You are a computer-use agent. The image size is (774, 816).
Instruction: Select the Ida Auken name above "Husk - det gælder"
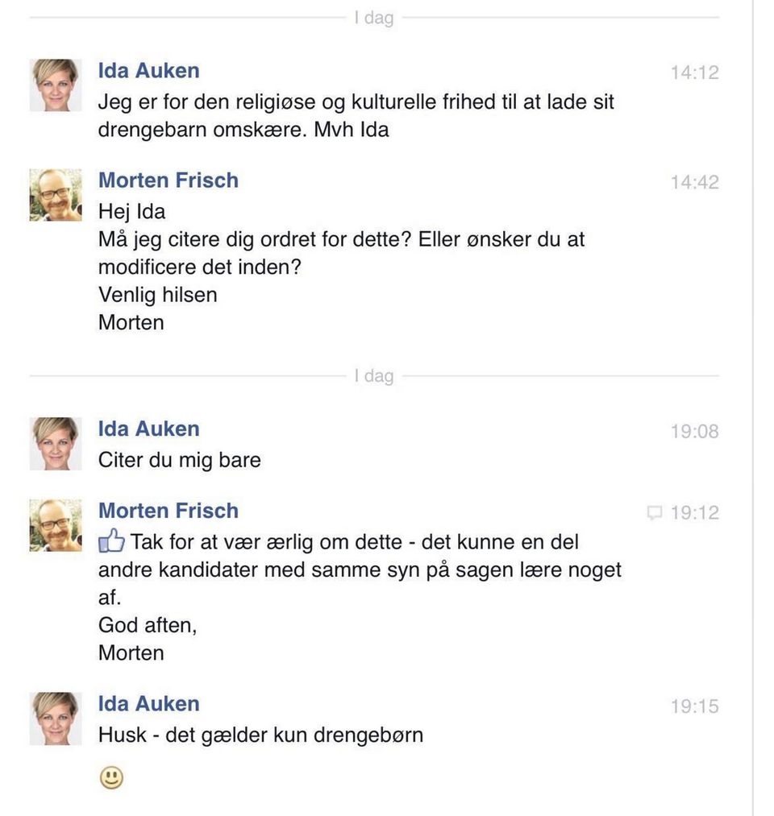click(x=148, y=704)
